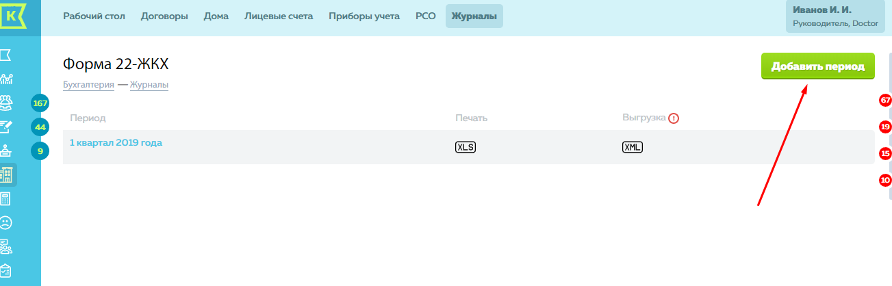The height and width of the screenshot is (286, 892).
Task: Click the red warning icon near Выгрузка
Action: point(674,118)
